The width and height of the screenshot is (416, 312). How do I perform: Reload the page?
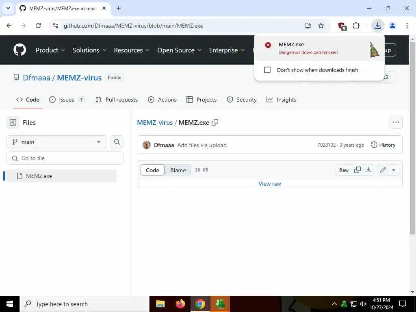pyautogui.click(x=38, y=26)
